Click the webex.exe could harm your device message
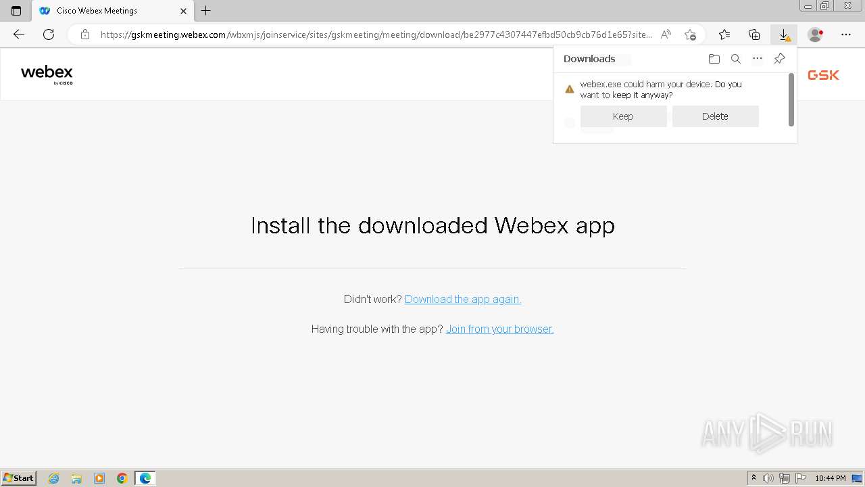865x487 pixels. coord(661,89)
